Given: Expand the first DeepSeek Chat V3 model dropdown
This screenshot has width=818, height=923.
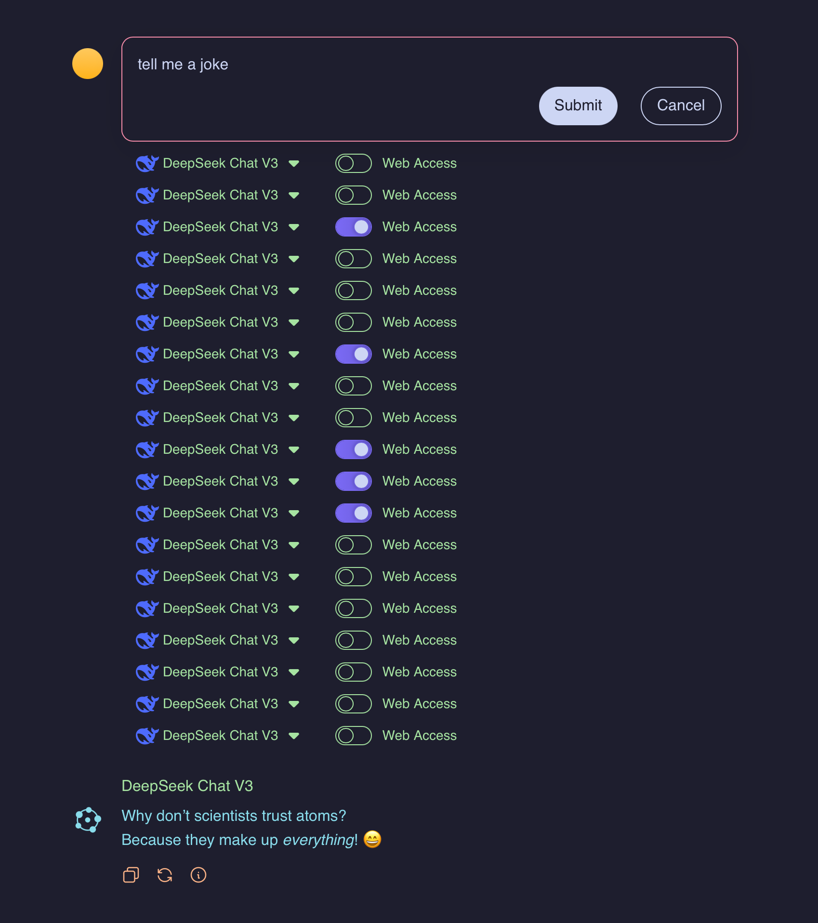Looking at the screenshot, I should tap(294, 164).
